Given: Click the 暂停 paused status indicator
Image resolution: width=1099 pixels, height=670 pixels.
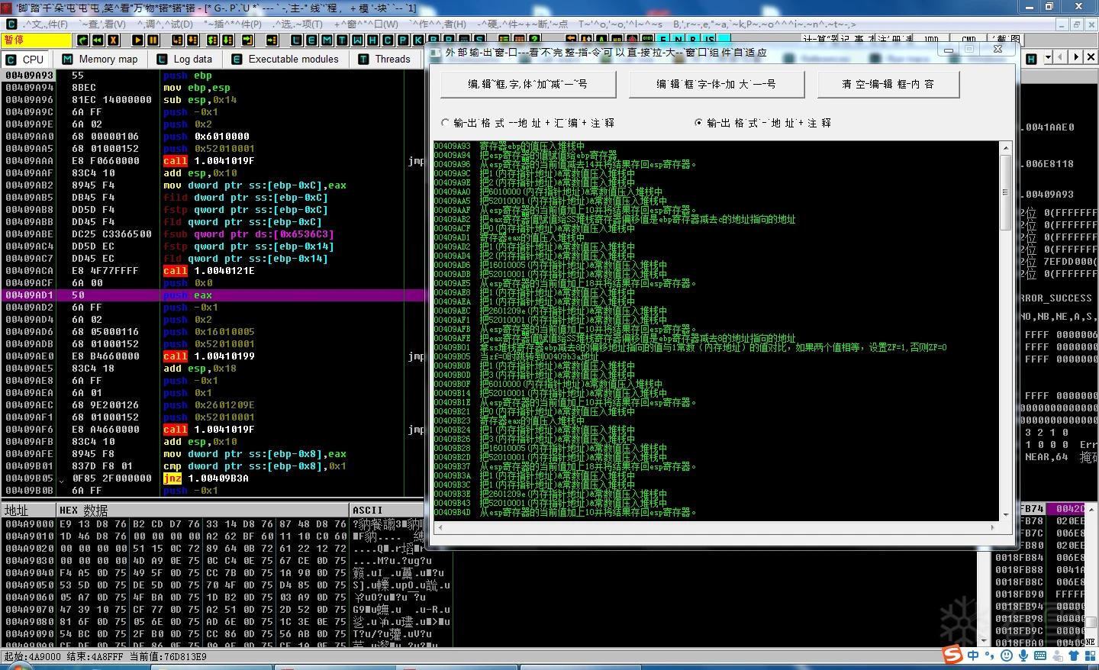Looking at the screenshot, I should 36,40.
